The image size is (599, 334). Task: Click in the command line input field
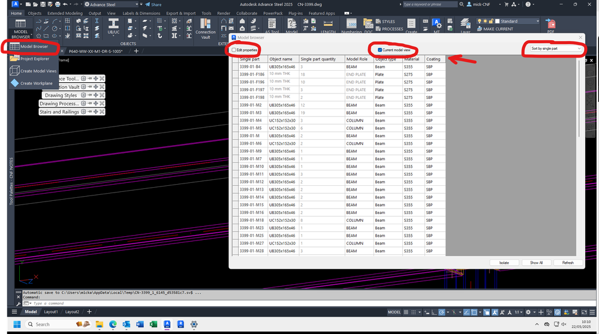(x=306, y=303)
